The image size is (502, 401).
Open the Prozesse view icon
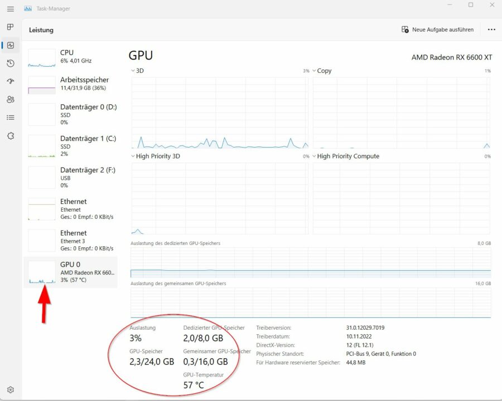coord(9,27)
